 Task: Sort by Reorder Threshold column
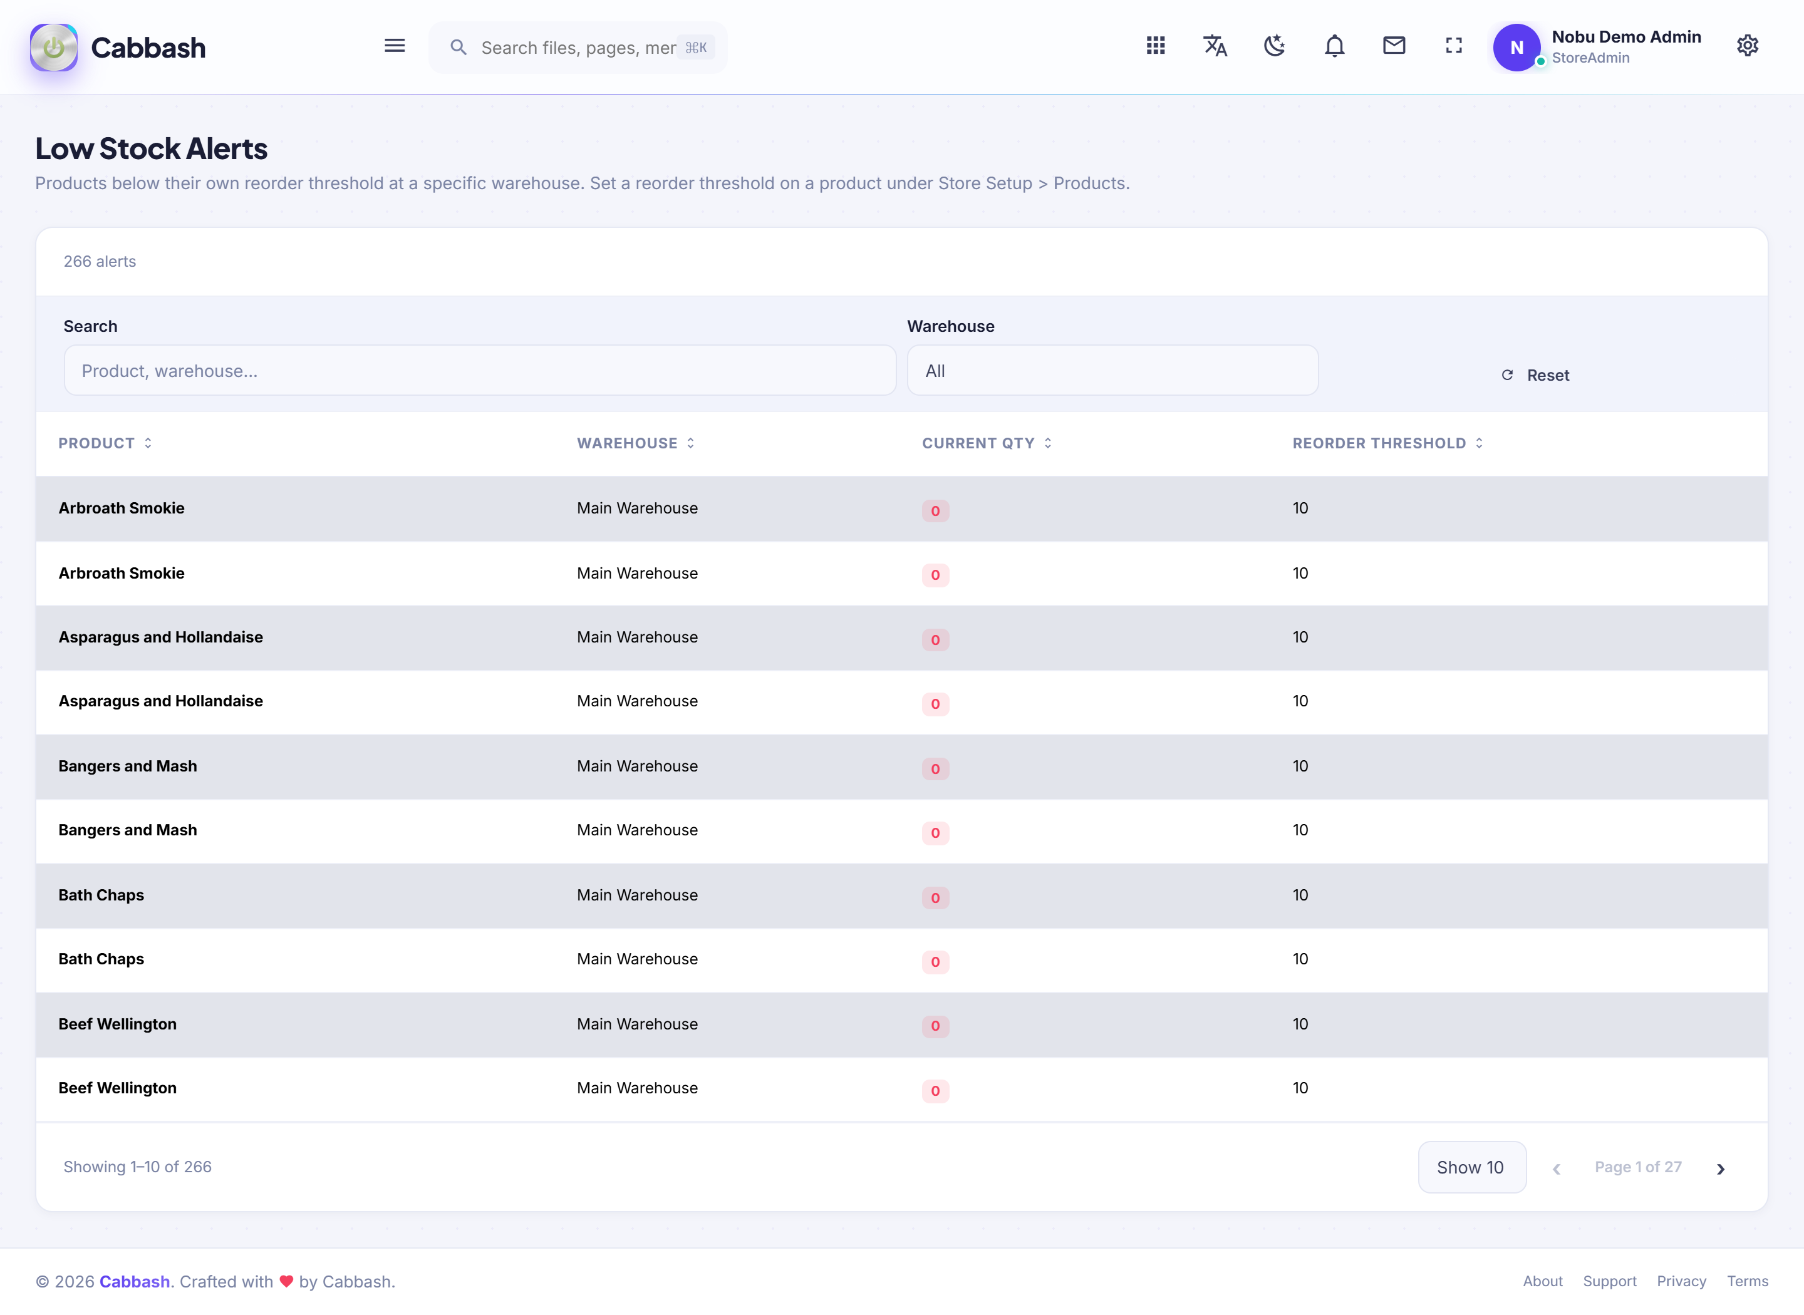point(1387,443)
